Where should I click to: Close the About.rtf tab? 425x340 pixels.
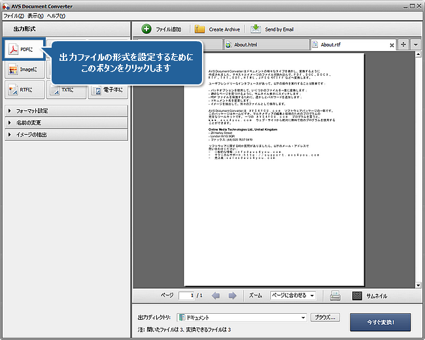(392, 45)
